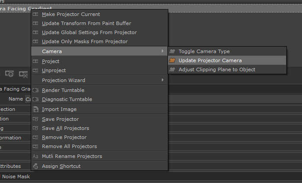This screenshot has width=302, height=183.
Task: Click the Make Projector Current icon
Action: [x=36, y=14]
